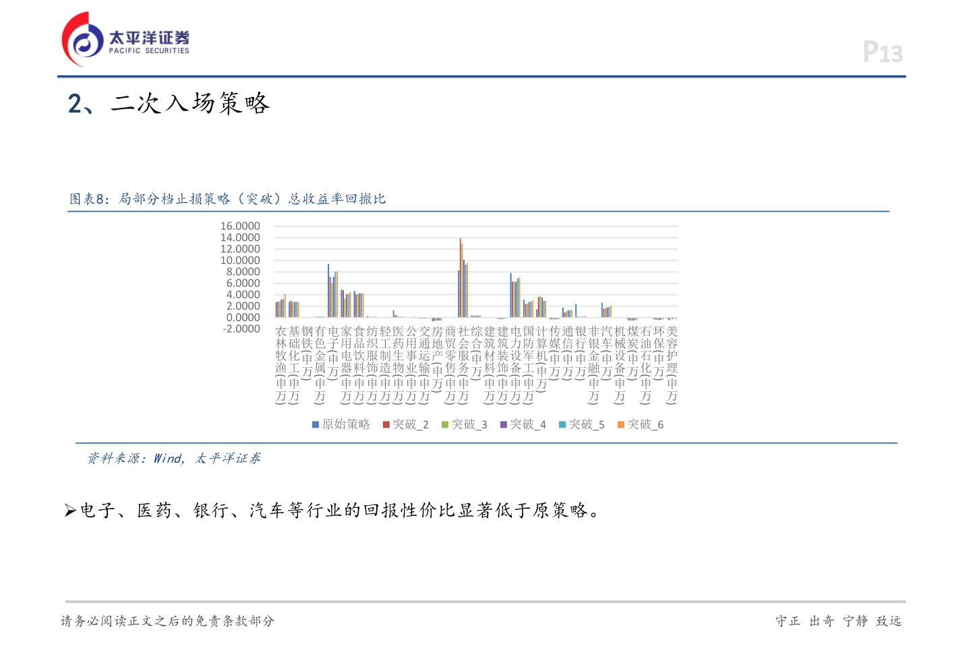This screenshot has width=971, height=650.
Task: Click the 非银金融 x-axis category label
Action: pyautogui.click(x=593, y=364)
